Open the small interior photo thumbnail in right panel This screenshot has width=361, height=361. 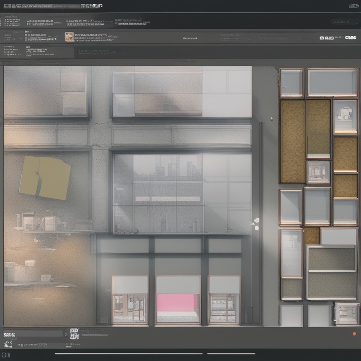[318, 173]
